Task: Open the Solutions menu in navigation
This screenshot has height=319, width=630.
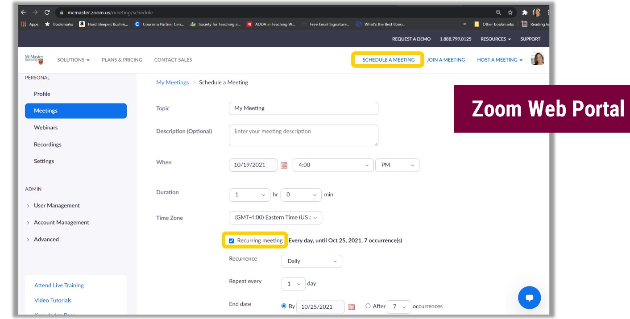Action: pyautogui.click(x=73, y=60)
